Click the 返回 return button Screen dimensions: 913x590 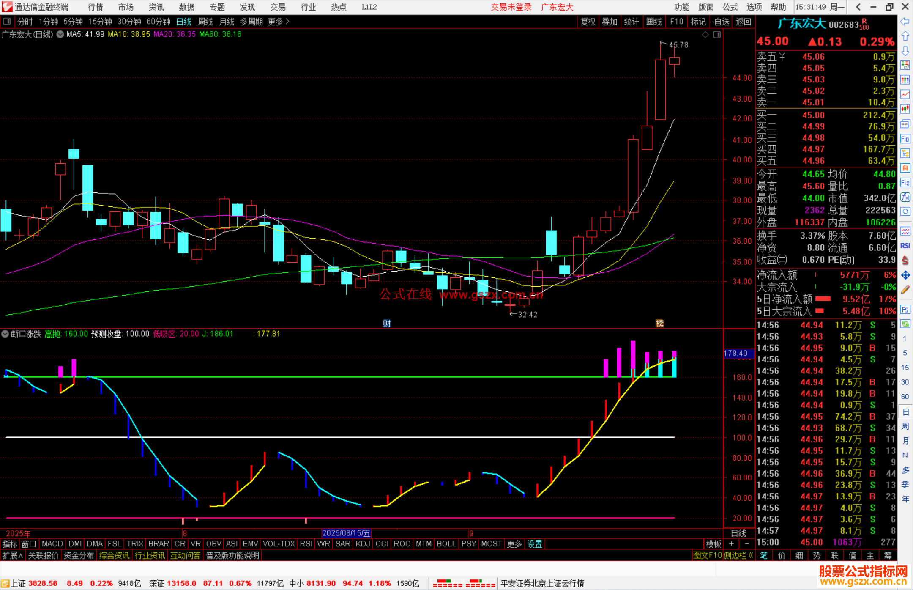pyautogui.click(x=744, y=22)
